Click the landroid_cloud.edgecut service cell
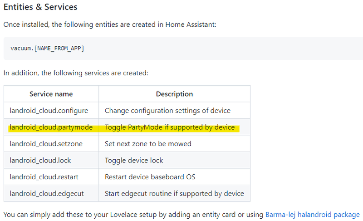 coord(47,193)
